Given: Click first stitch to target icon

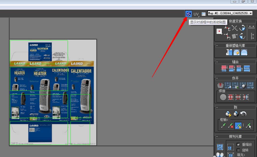Looking at the screenshot, I should point(224,68).
